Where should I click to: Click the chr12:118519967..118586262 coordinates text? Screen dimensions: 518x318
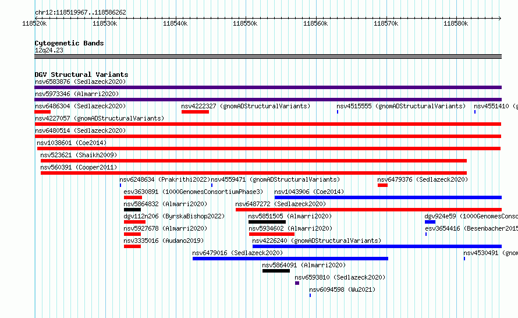pyautogui.click(x=80, y=12)
